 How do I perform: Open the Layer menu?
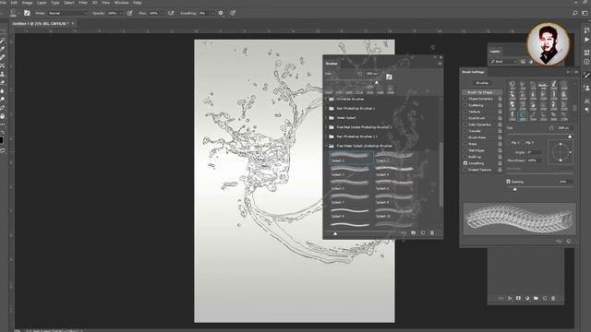(42, 2)
